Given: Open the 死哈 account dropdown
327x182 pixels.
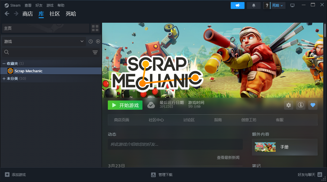Looking at the screenshot, I should (x=277, y=5).
